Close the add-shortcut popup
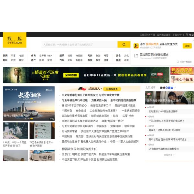Image resolution: width=194 pixels, height=194 pixels. (x=193, y=41)
